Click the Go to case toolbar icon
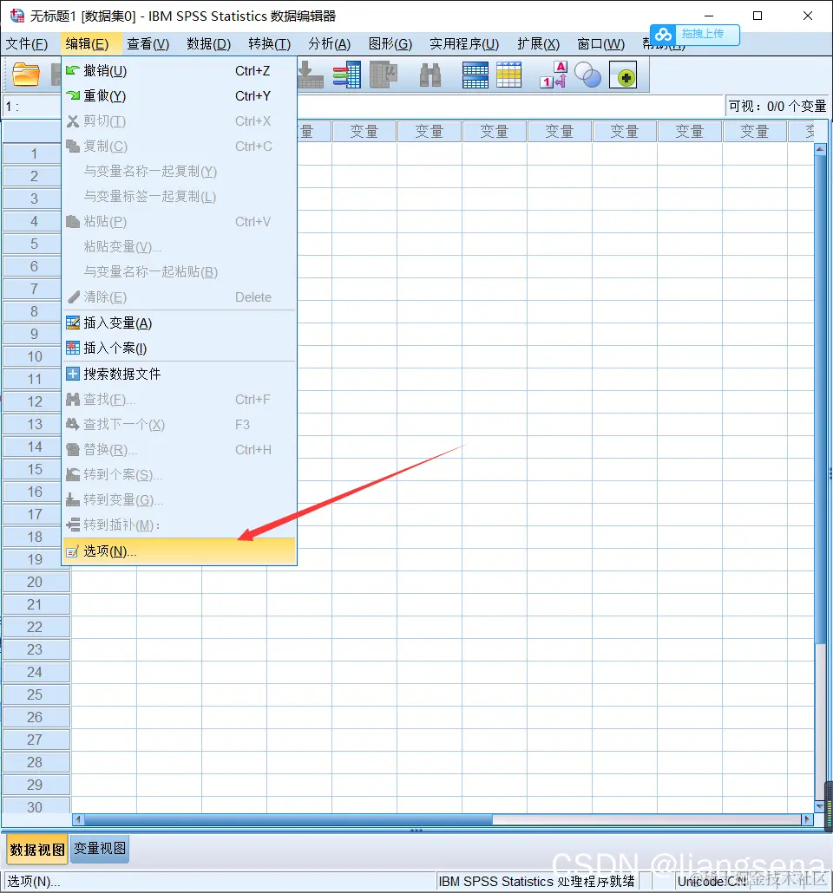833x893 pixels. pos(310,75)
